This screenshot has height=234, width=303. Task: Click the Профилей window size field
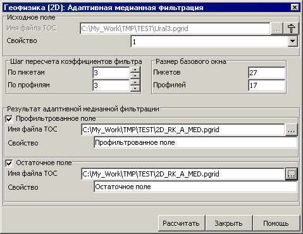tap(267, 85)
